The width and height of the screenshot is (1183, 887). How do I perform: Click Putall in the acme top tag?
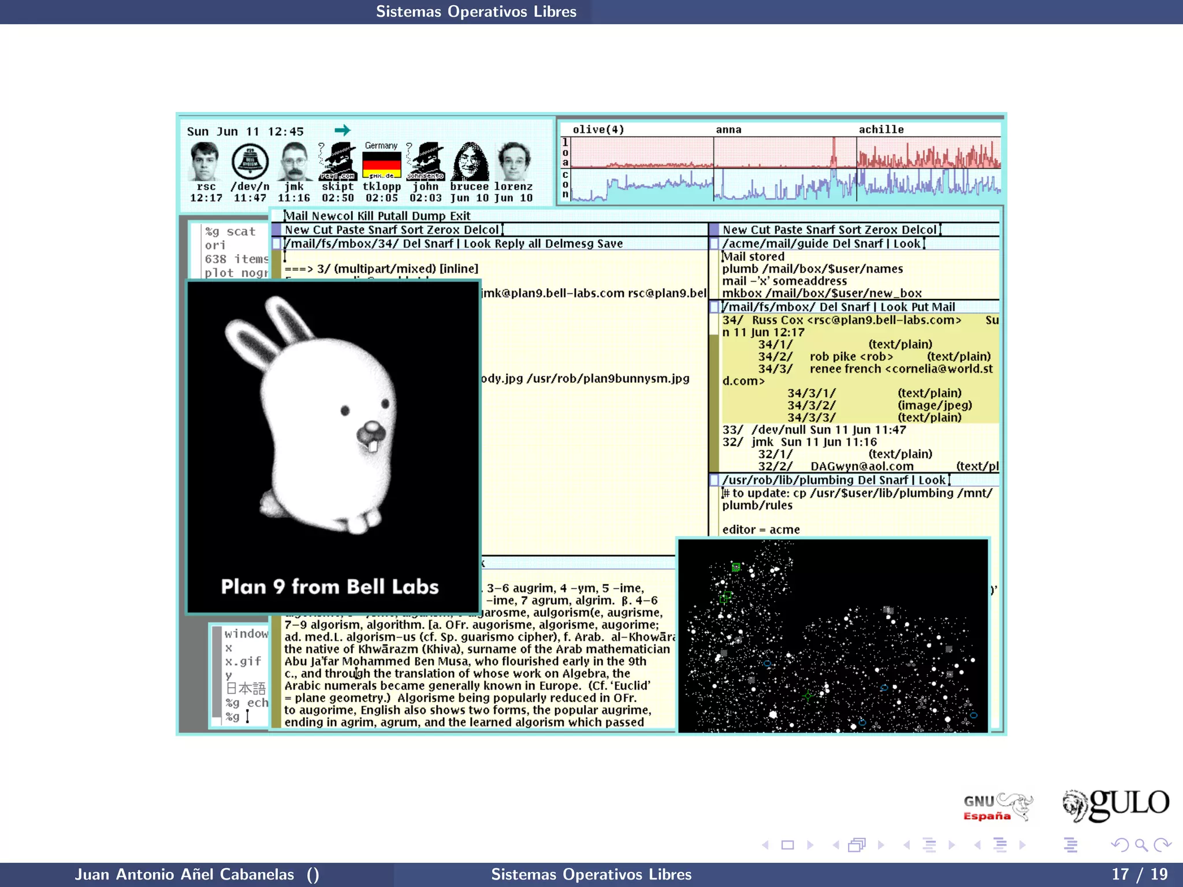click(x=393, y=216)
